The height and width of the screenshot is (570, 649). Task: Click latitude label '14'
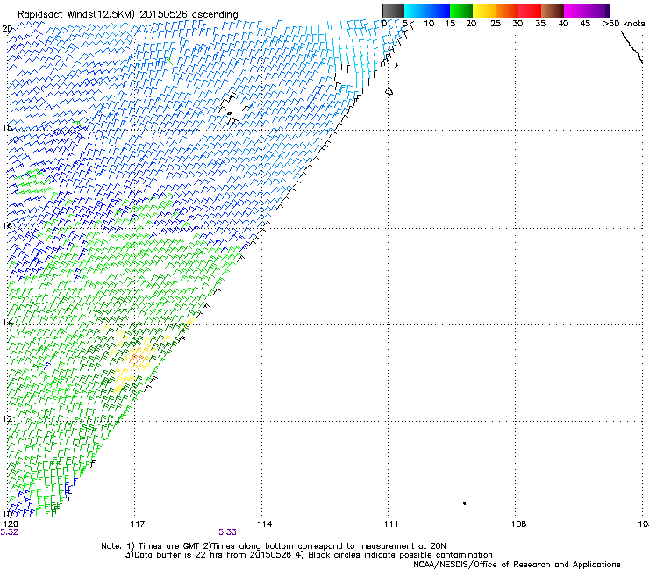7,323
